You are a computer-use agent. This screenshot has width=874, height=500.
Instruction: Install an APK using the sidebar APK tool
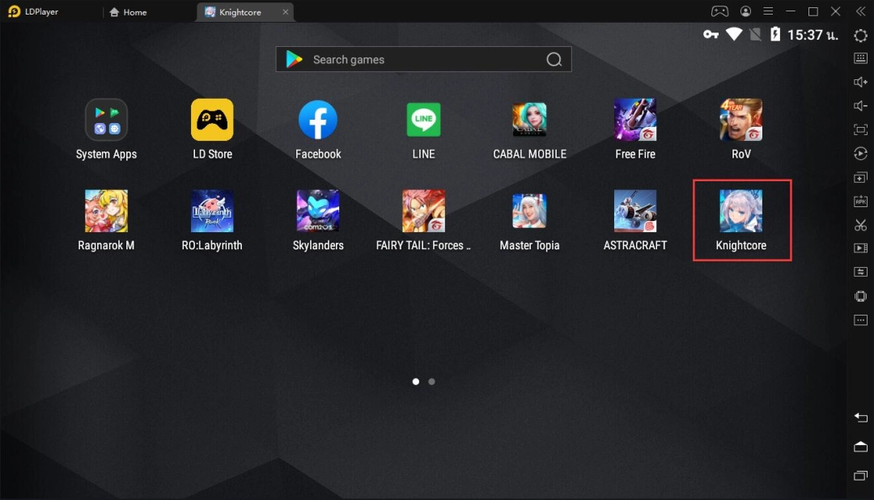point(860,200)
